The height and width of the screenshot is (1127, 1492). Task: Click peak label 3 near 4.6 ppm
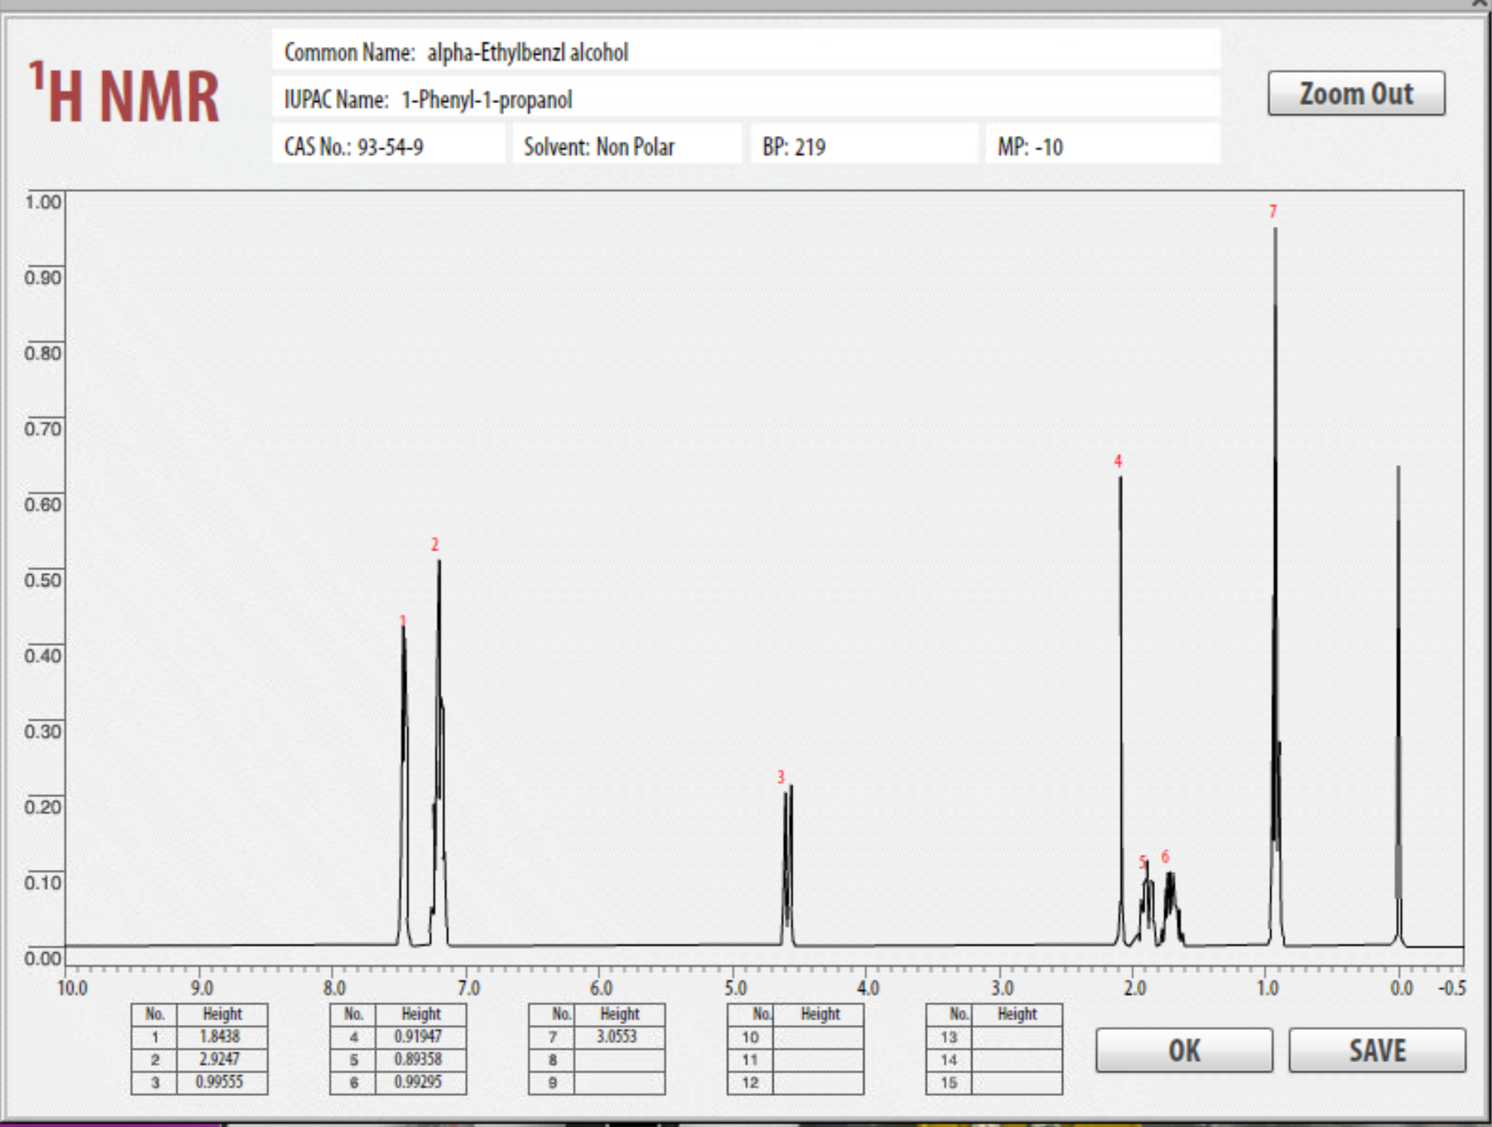[x=780, y=777]
